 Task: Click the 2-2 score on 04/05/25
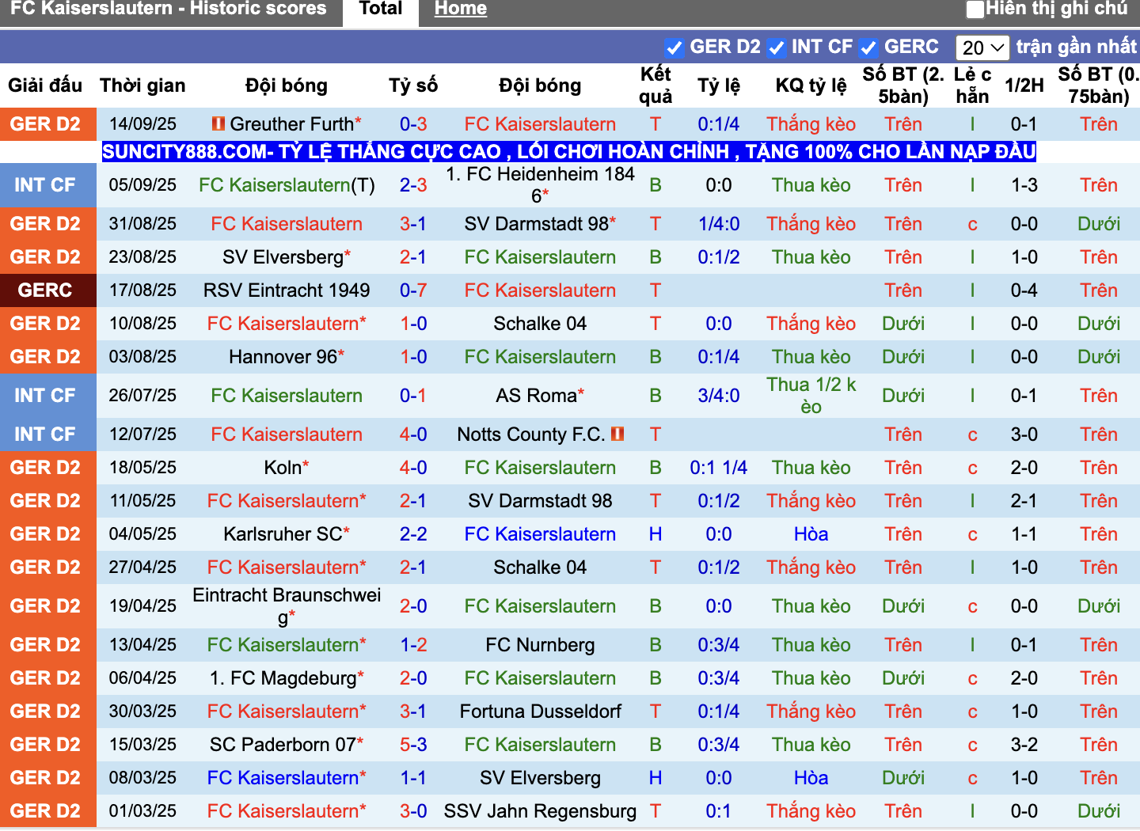coord(413,534)
